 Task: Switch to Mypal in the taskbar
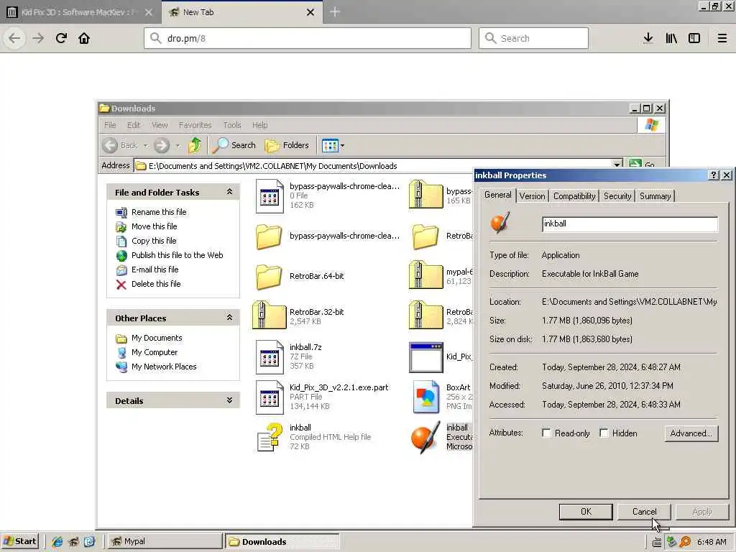coord(165,541)
